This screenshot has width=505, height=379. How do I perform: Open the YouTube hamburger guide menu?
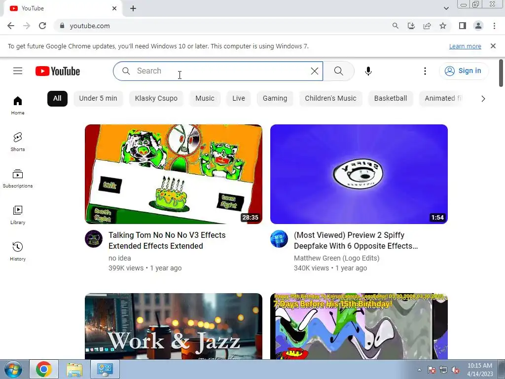[18, 71]
